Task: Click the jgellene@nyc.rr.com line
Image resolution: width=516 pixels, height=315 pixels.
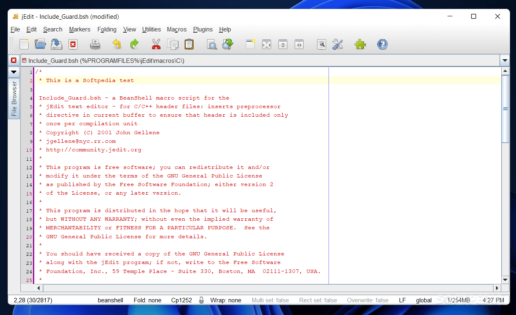Action: click(x=81, y=141)
